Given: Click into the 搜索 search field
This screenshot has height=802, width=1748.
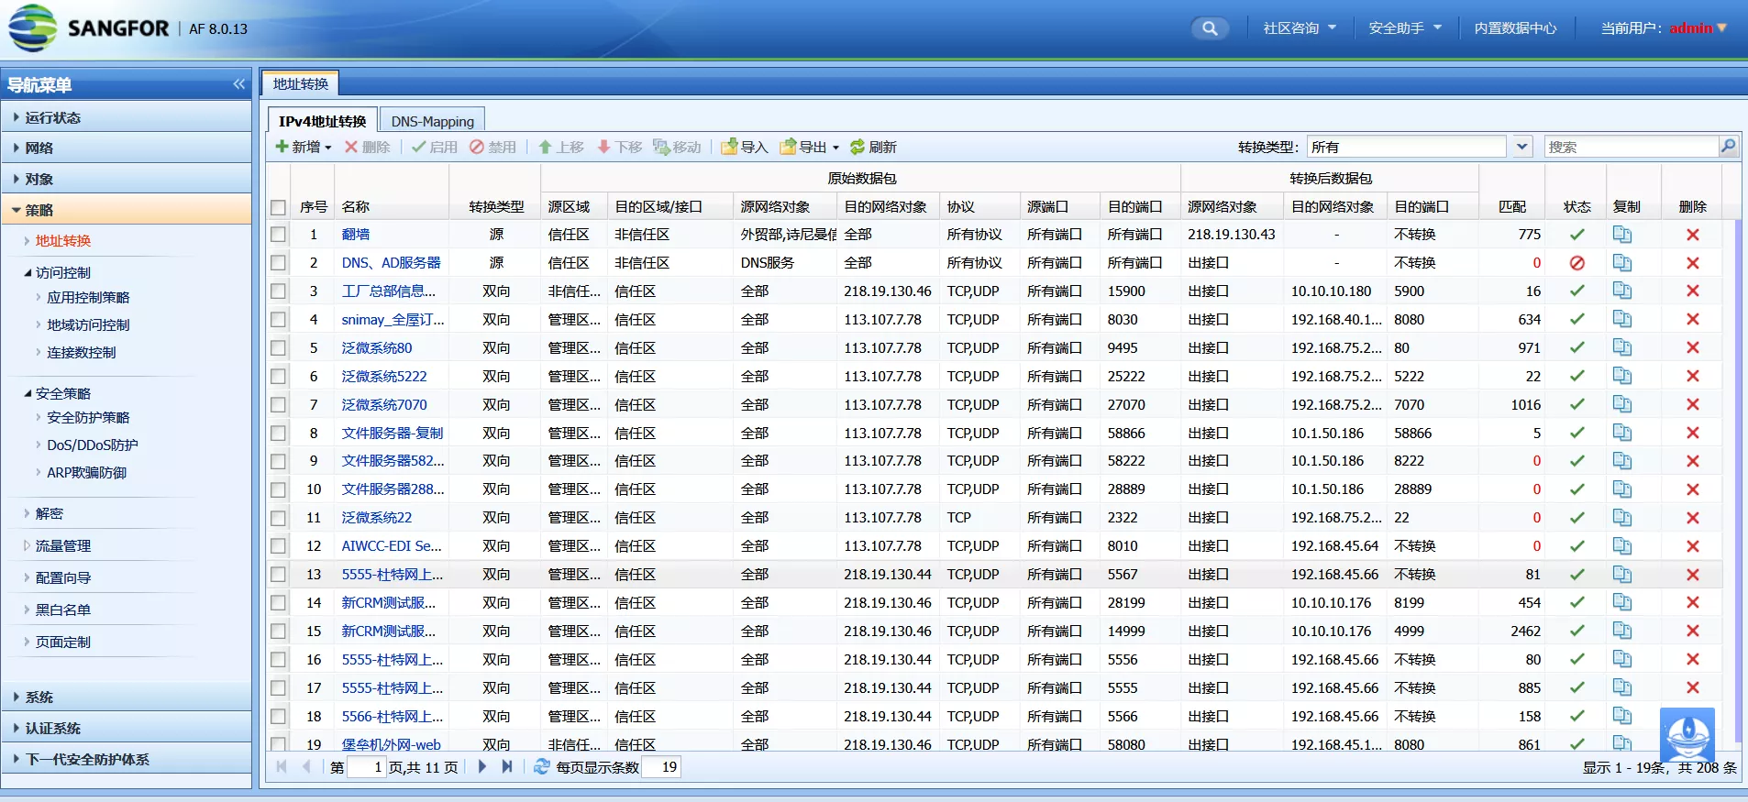Looking at the screenshot, I should [x=1631, y=147].
